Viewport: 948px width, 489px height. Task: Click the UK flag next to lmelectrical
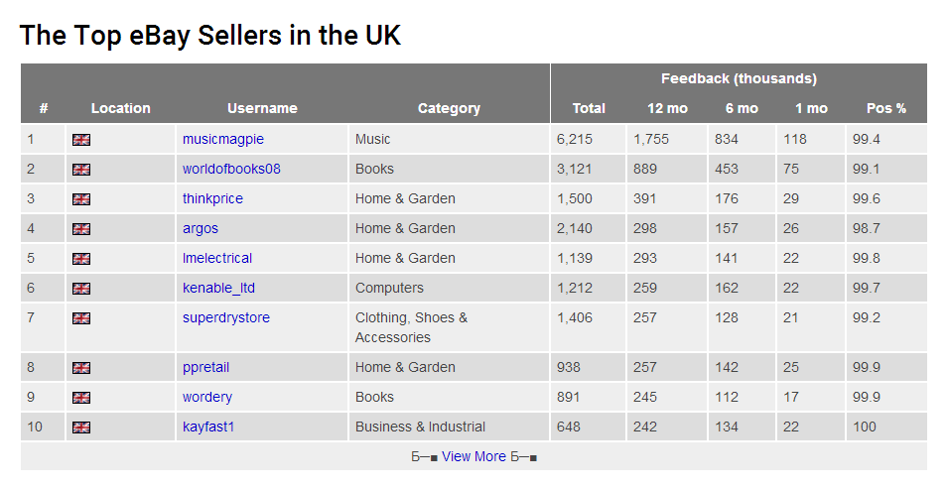(81, 259)
